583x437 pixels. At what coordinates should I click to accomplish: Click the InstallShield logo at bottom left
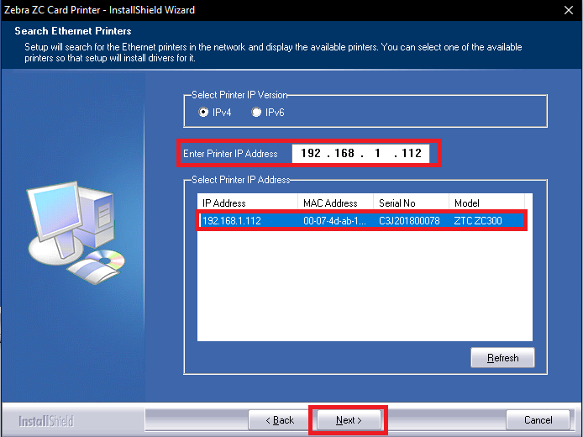45,420
